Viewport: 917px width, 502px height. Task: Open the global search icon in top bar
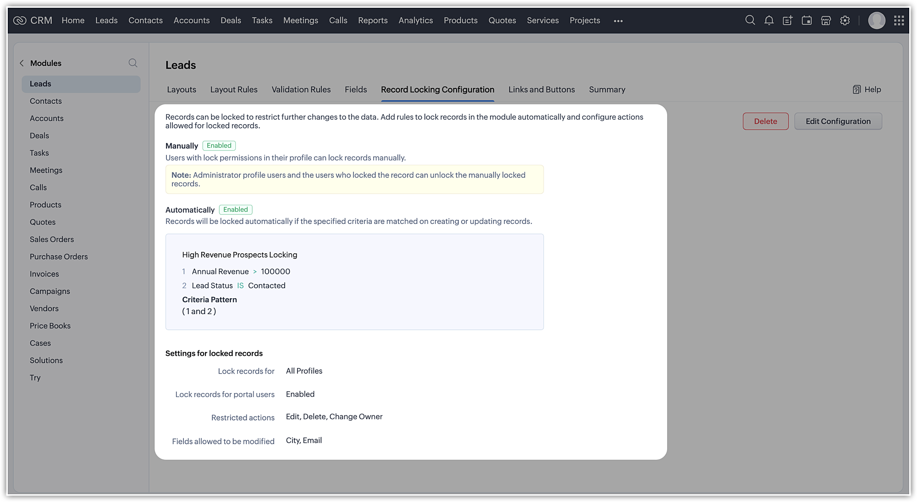(x=750, y=20)
